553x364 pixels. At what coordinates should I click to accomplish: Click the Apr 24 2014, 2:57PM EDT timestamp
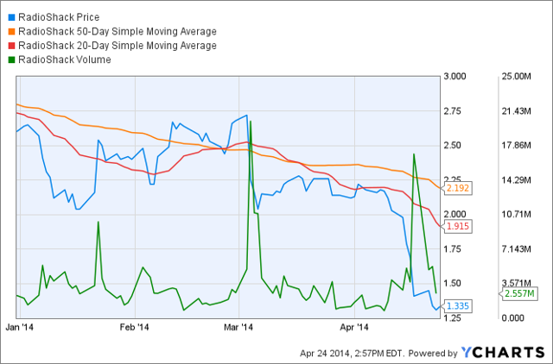[353, 353]
